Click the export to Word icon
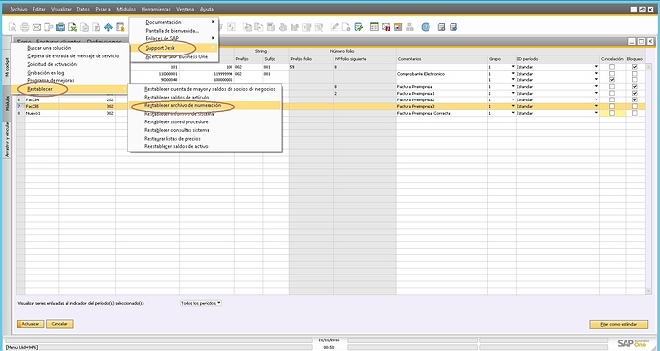Screen dimensions: 660x351 click(x=84, y=27)
